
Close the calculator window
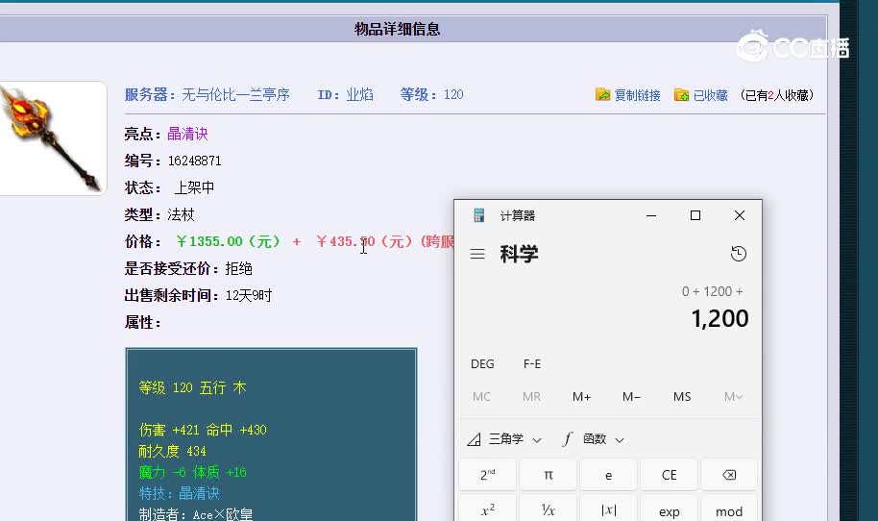[739, 215]
